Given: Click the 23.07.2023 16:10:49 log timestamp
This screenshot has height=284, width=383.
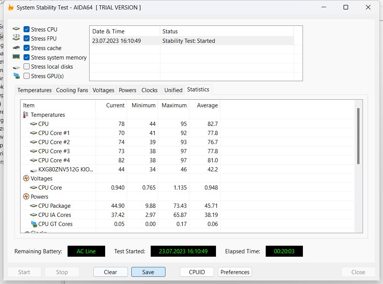Looking at the screenshot, I should (117, 41).
